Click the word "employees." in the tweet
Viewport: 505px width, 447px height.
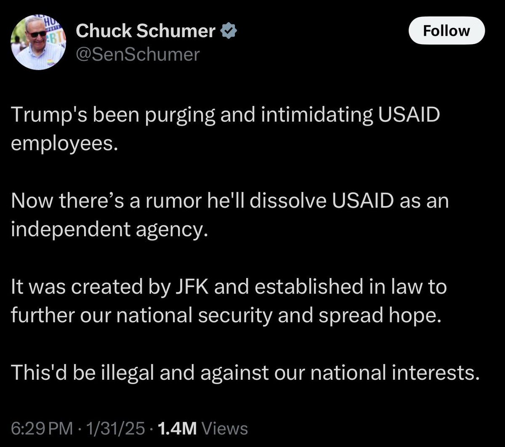coord(62,144)
